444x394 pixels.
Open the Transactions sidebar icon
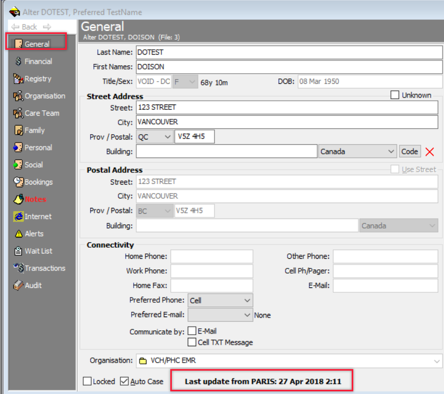pos(18,268)
